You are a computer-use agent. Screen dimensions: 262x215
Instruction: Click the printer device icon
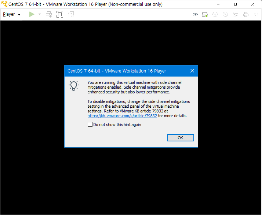246,15
